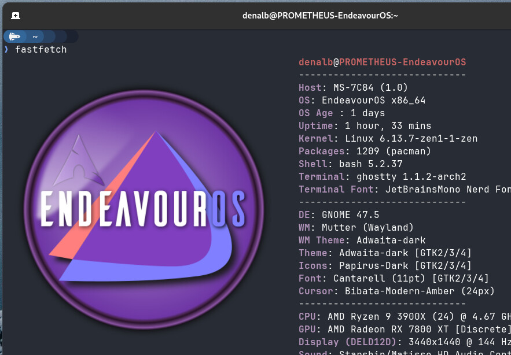Click the DE: GNOME 47.5 line
Viewport: 511px width, 355px height.
click(x=339, y=215)
